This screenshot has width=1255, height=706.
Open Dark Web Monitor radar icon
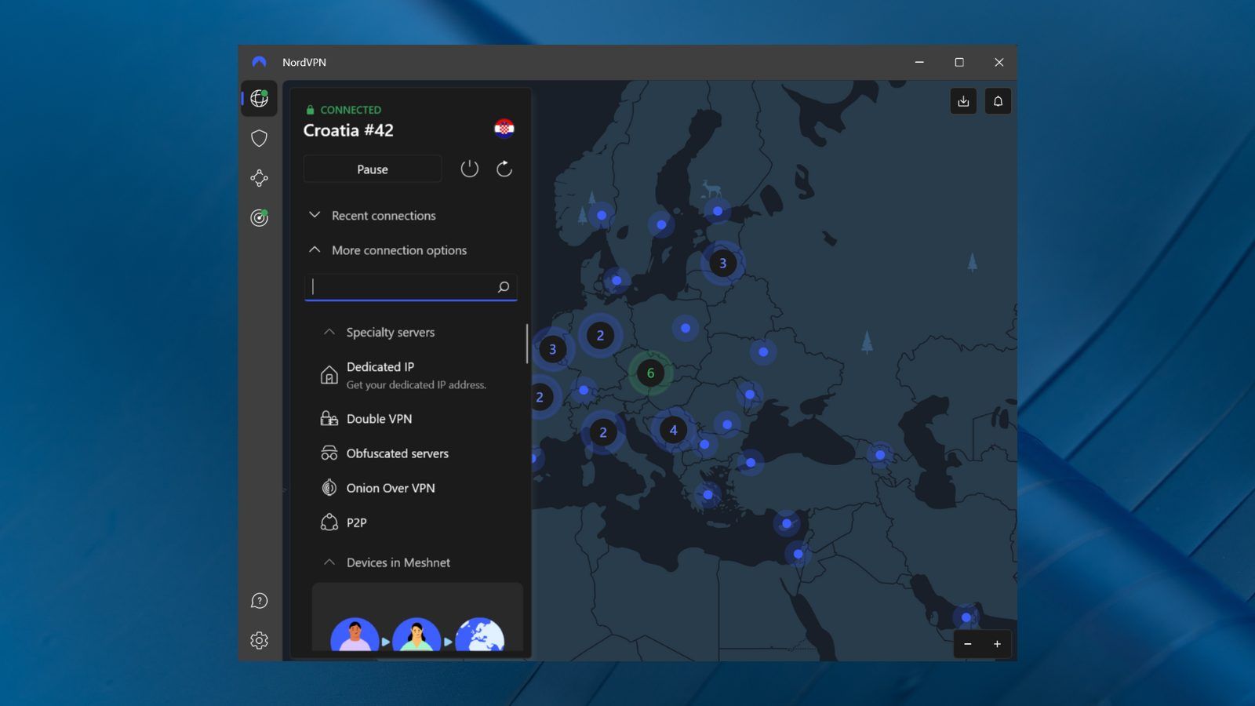point(259,217)
